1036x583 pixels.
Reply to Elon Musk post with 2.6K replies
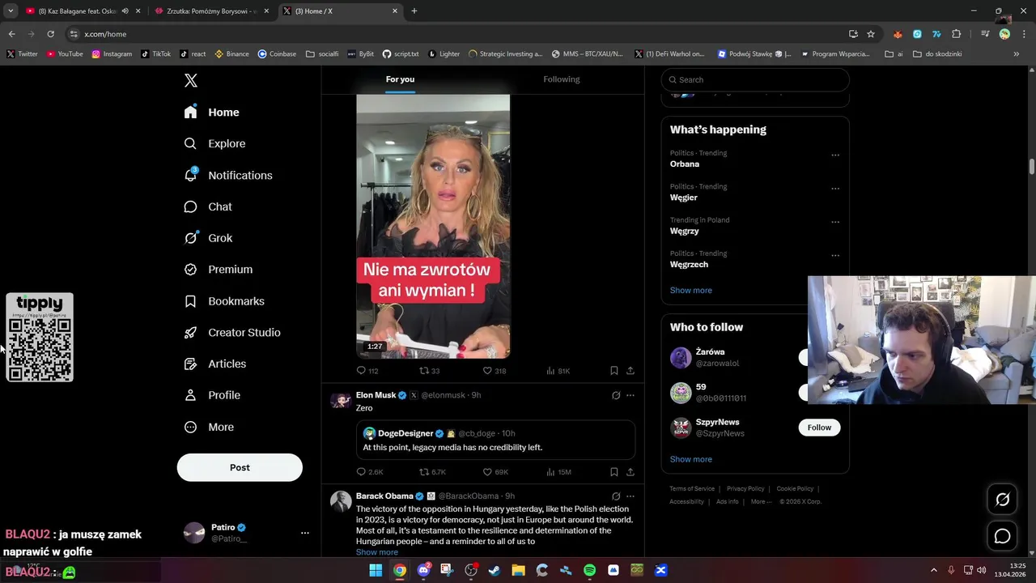coord(370,472)
